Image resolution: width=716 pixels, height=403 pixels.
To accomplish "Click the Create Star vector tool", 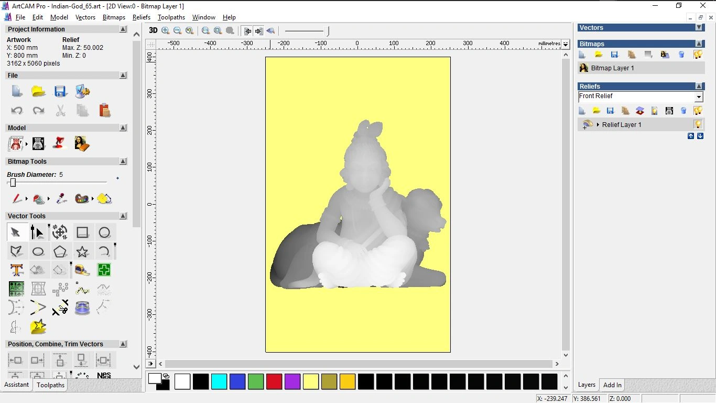I will click(x=82, y=251).
